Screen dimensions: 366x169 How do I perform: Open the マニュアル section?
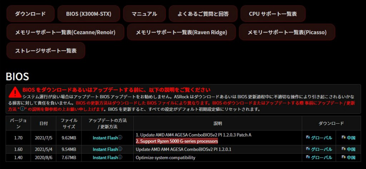pyautogui.click(x=144, y=14)
